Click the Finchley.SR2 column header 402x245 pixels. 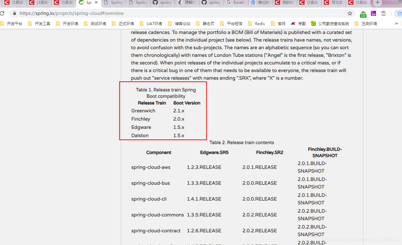coord(270,152)
